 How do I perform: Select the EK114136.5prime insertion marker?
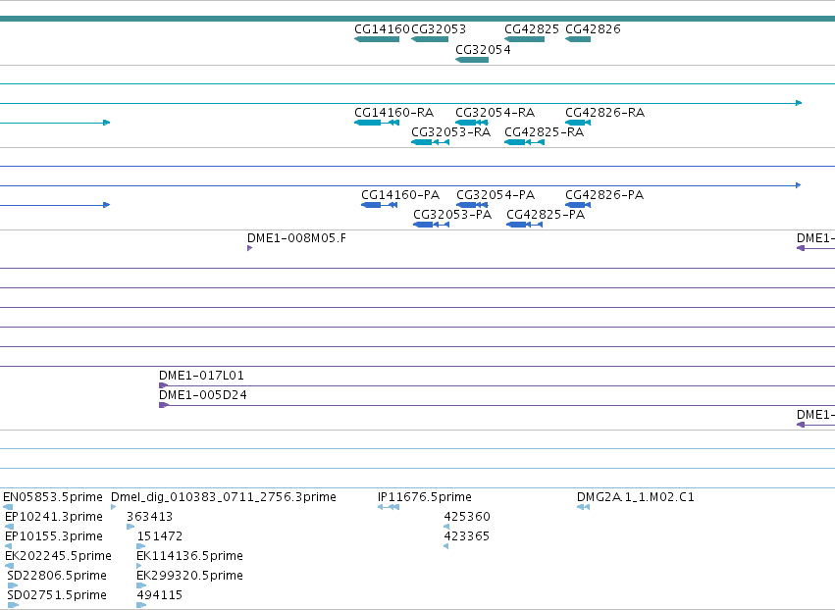pos(139,566)
